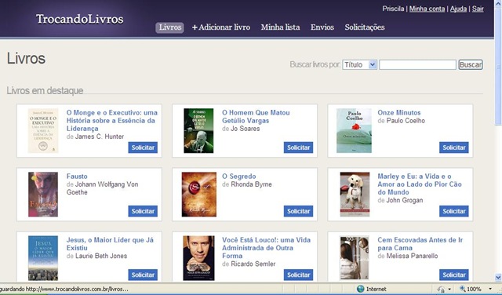Focus the book search text field

417,64
